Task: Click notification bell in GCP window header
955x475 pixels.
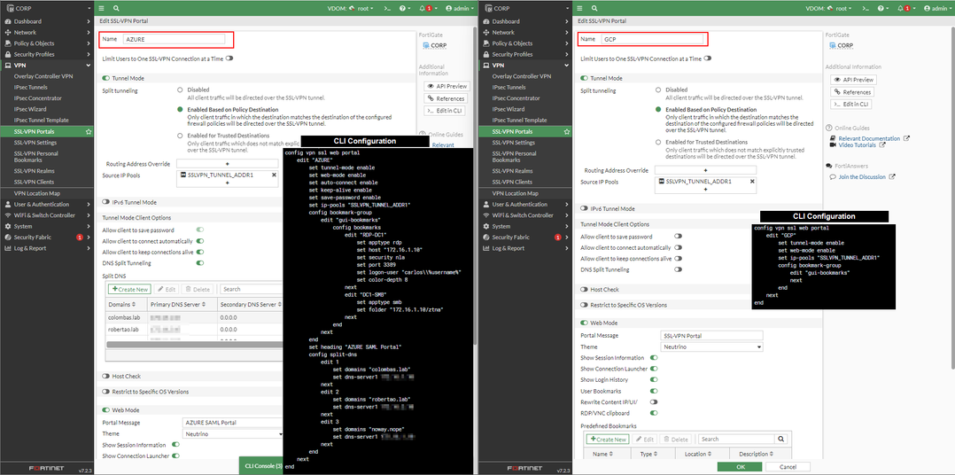Action: point(901,9)
